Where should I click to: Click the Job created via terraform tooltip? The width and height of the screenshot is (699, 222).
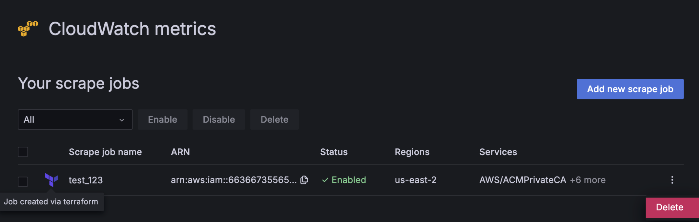(52, 201)
